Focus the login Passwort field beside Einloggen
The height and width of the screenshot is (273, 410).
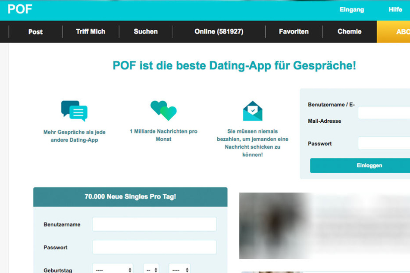pyautogui.click(x=384, y=143)
